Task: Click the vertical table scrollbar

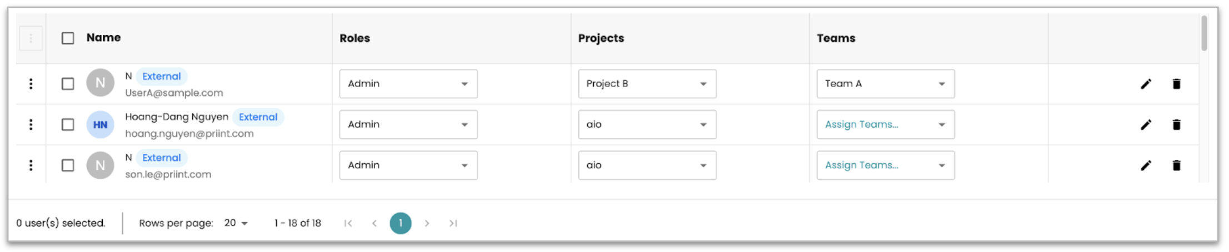Action: click(x=1204, y=33)
